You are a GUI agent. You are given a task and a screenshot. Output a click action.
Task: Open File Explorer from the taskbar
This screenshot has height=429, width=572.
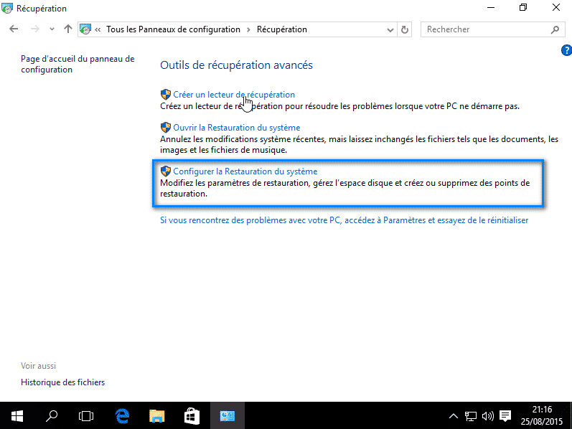tap(157, 415)
